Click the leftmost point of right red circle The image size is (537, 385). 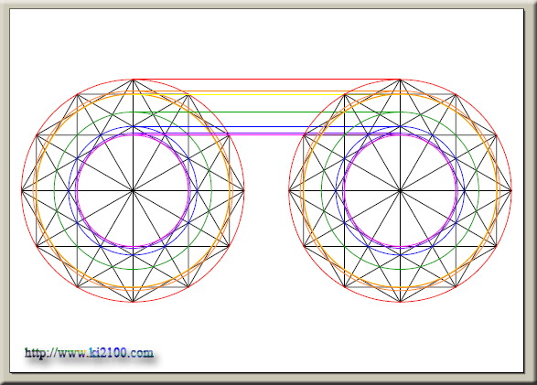(x=289, y=190)
